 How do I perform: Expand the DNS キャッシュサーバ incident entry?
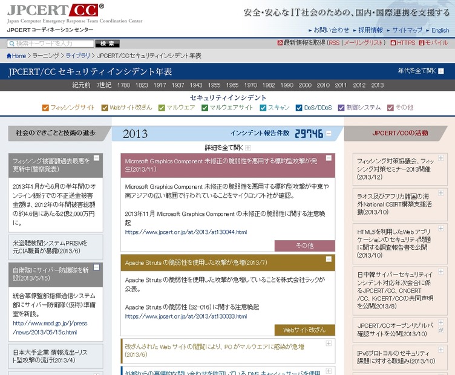click(329, 371)
